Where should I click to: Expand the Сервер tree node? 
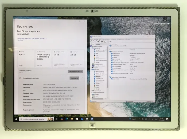(91, 68)
